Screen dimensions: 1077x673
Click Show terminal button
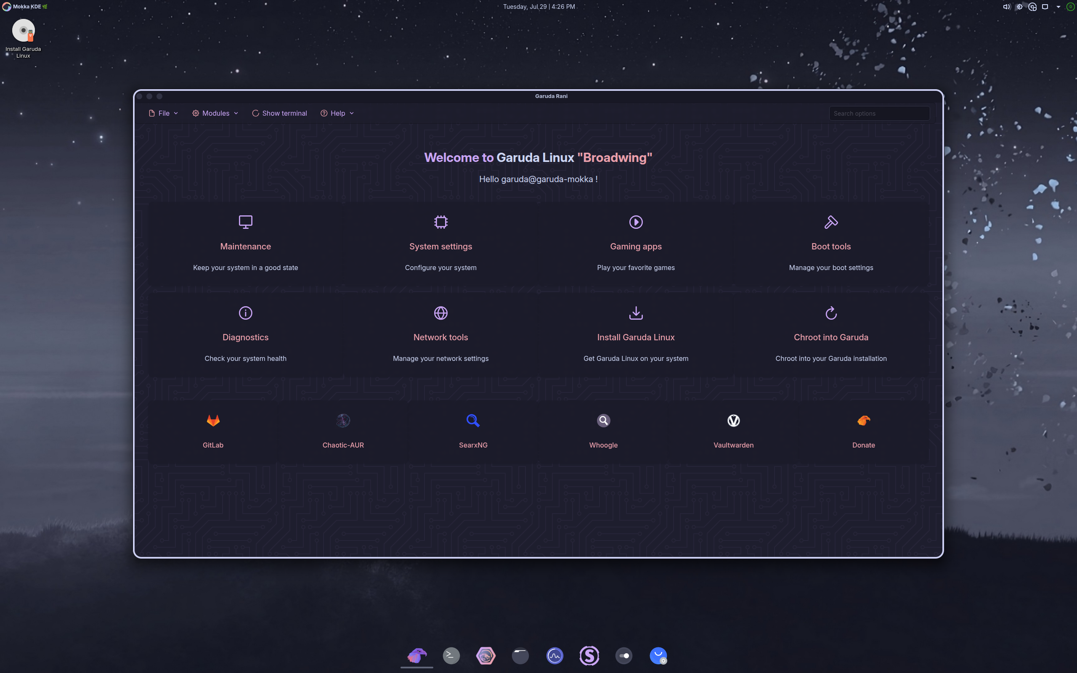click(x=279, y=113)
